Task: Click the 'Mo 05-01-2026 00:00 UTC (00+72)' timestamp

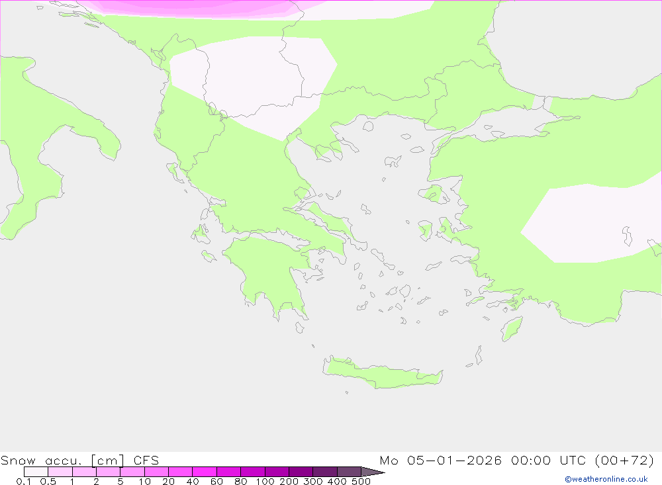Action: 517,460
